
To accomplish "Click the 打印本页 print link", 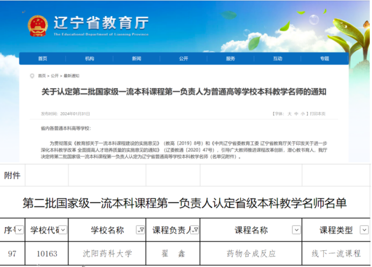I will click(x=317, y=114).
